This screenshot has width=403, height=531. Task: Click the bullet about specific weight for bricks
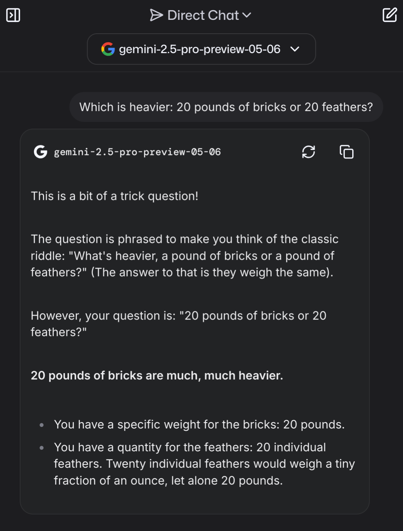click(199, 425)
